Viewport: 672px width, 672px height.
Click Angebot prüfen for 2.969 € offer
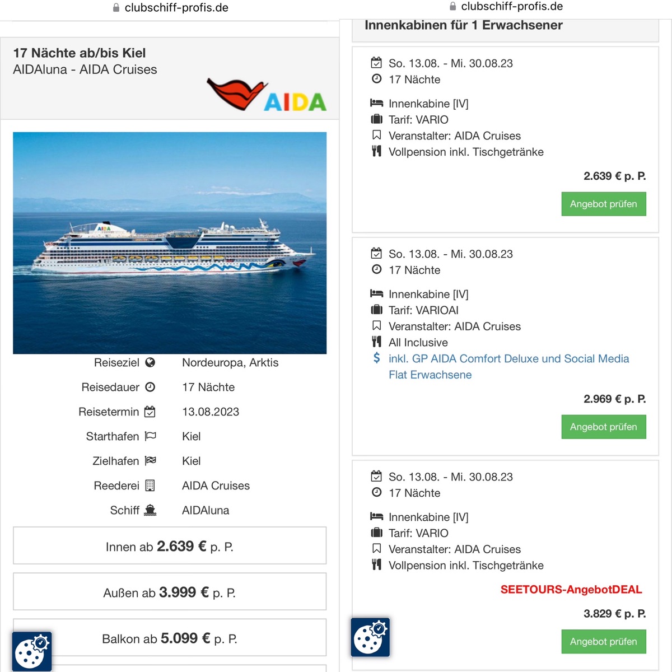pyautogui.click(x=604, y=427)
